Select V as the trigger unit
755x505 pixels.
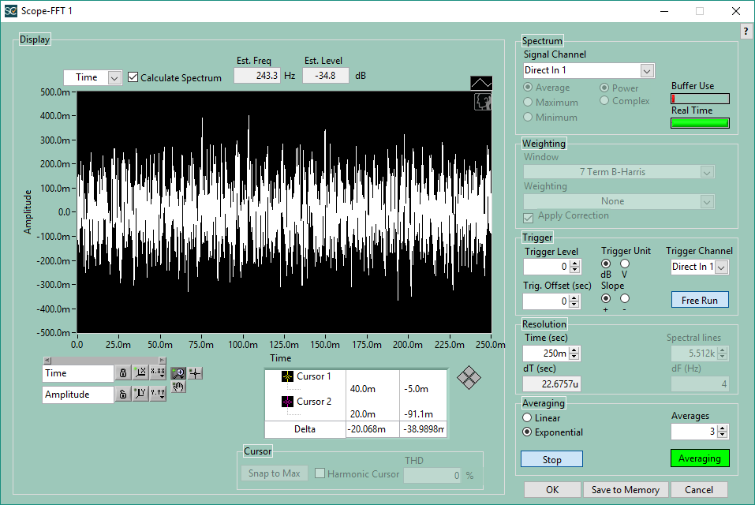pyautogui.click(x=625, y=264)
